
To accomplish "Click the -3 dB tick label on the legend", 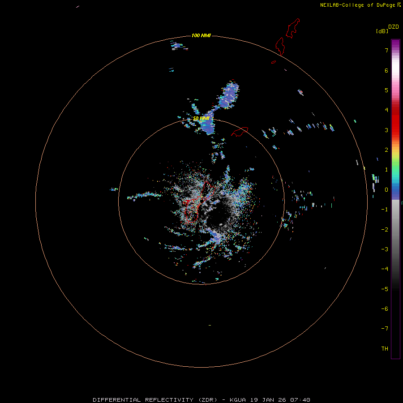I will pyautogui.click(x=385, y=249).
